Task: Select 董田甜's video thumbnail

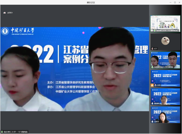Action: point(165,96)
